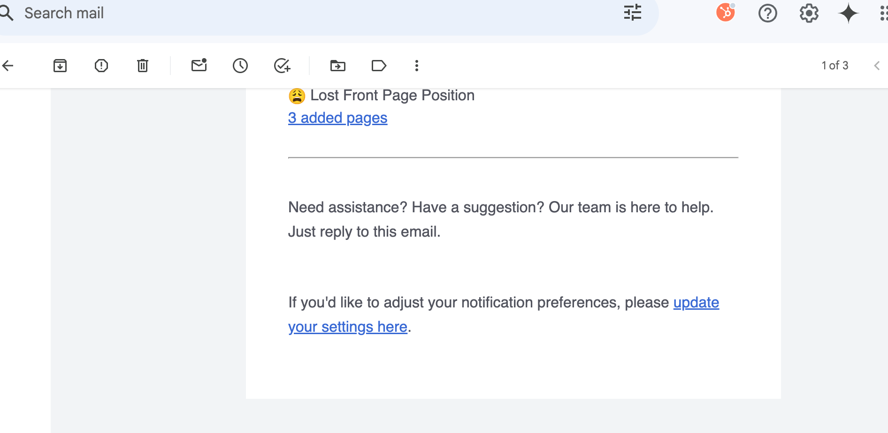The image size is (888, 433).
Task: Open the HubSpot extension icon
Action: [726, 13]
